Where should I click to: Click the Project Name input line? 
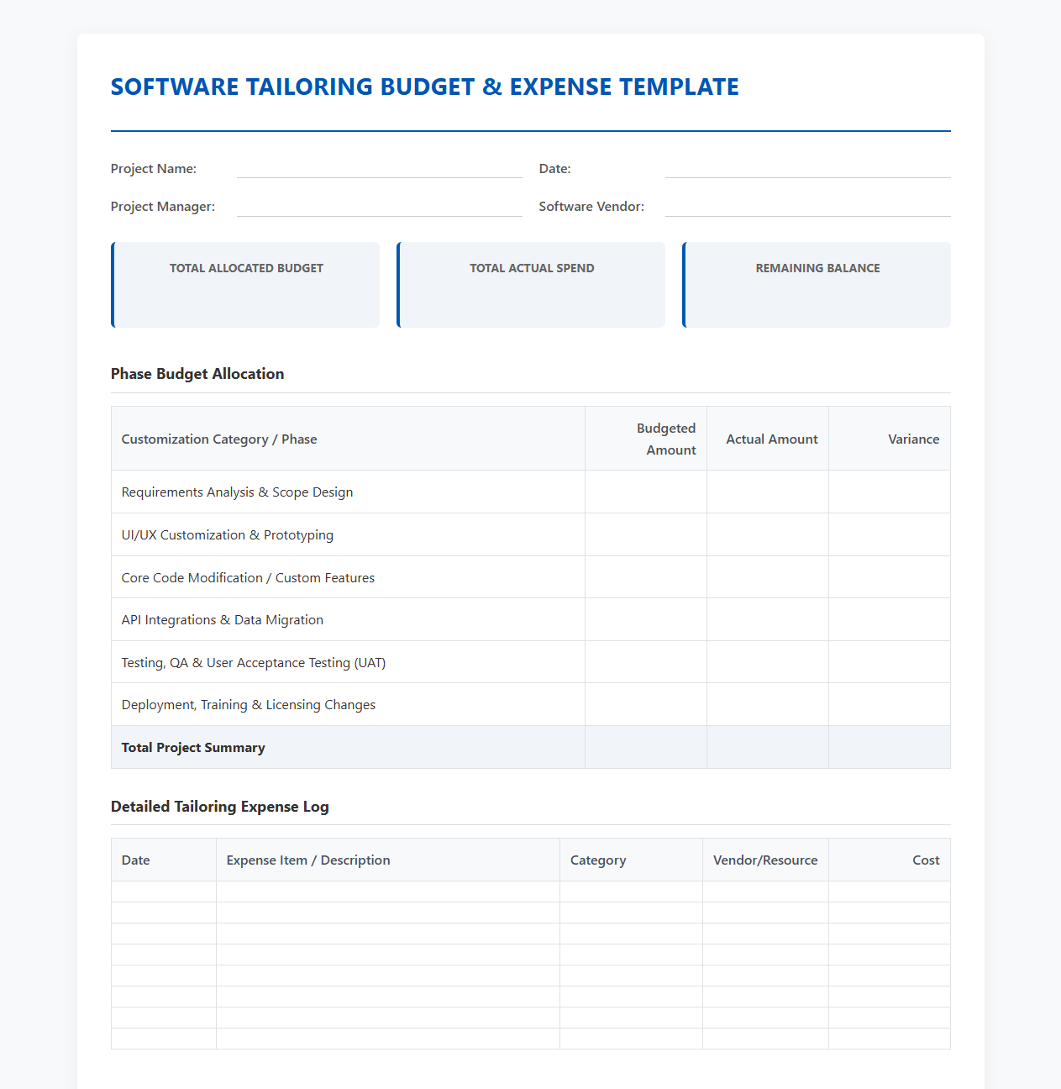[x=380, y=168]
